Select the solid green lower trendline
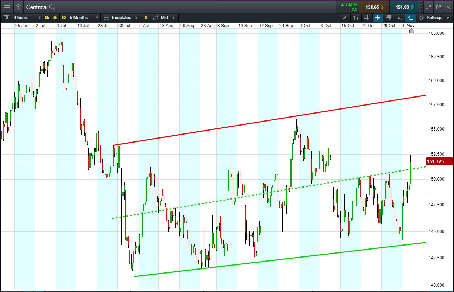The height and width of the screenshot is (292, 454). point(280,259)
